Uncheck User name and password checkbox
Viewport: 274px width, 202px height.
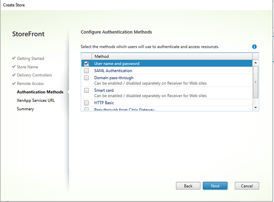pos(86,64)
